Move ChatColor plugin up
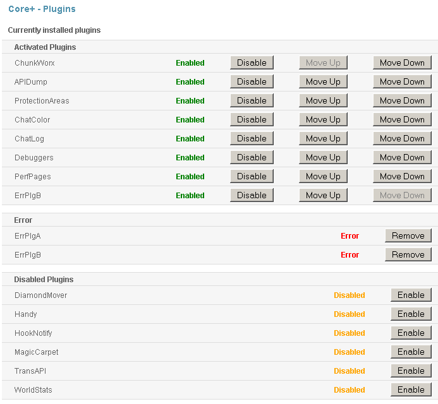The width and height of the screenshot is (438, 404). click(x=323, y=119)
